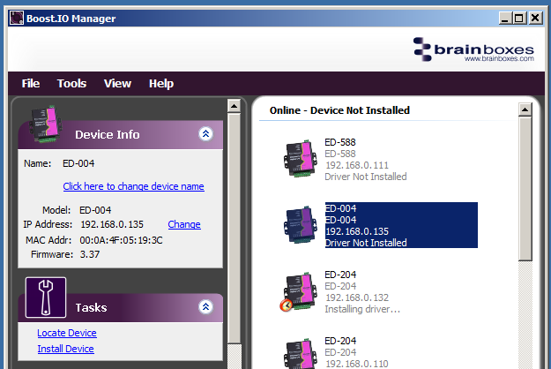Image resolution: width=551 pixels, height=369 pixels.
Task: Open the Tools menu
Action: (x=71, y=84)
